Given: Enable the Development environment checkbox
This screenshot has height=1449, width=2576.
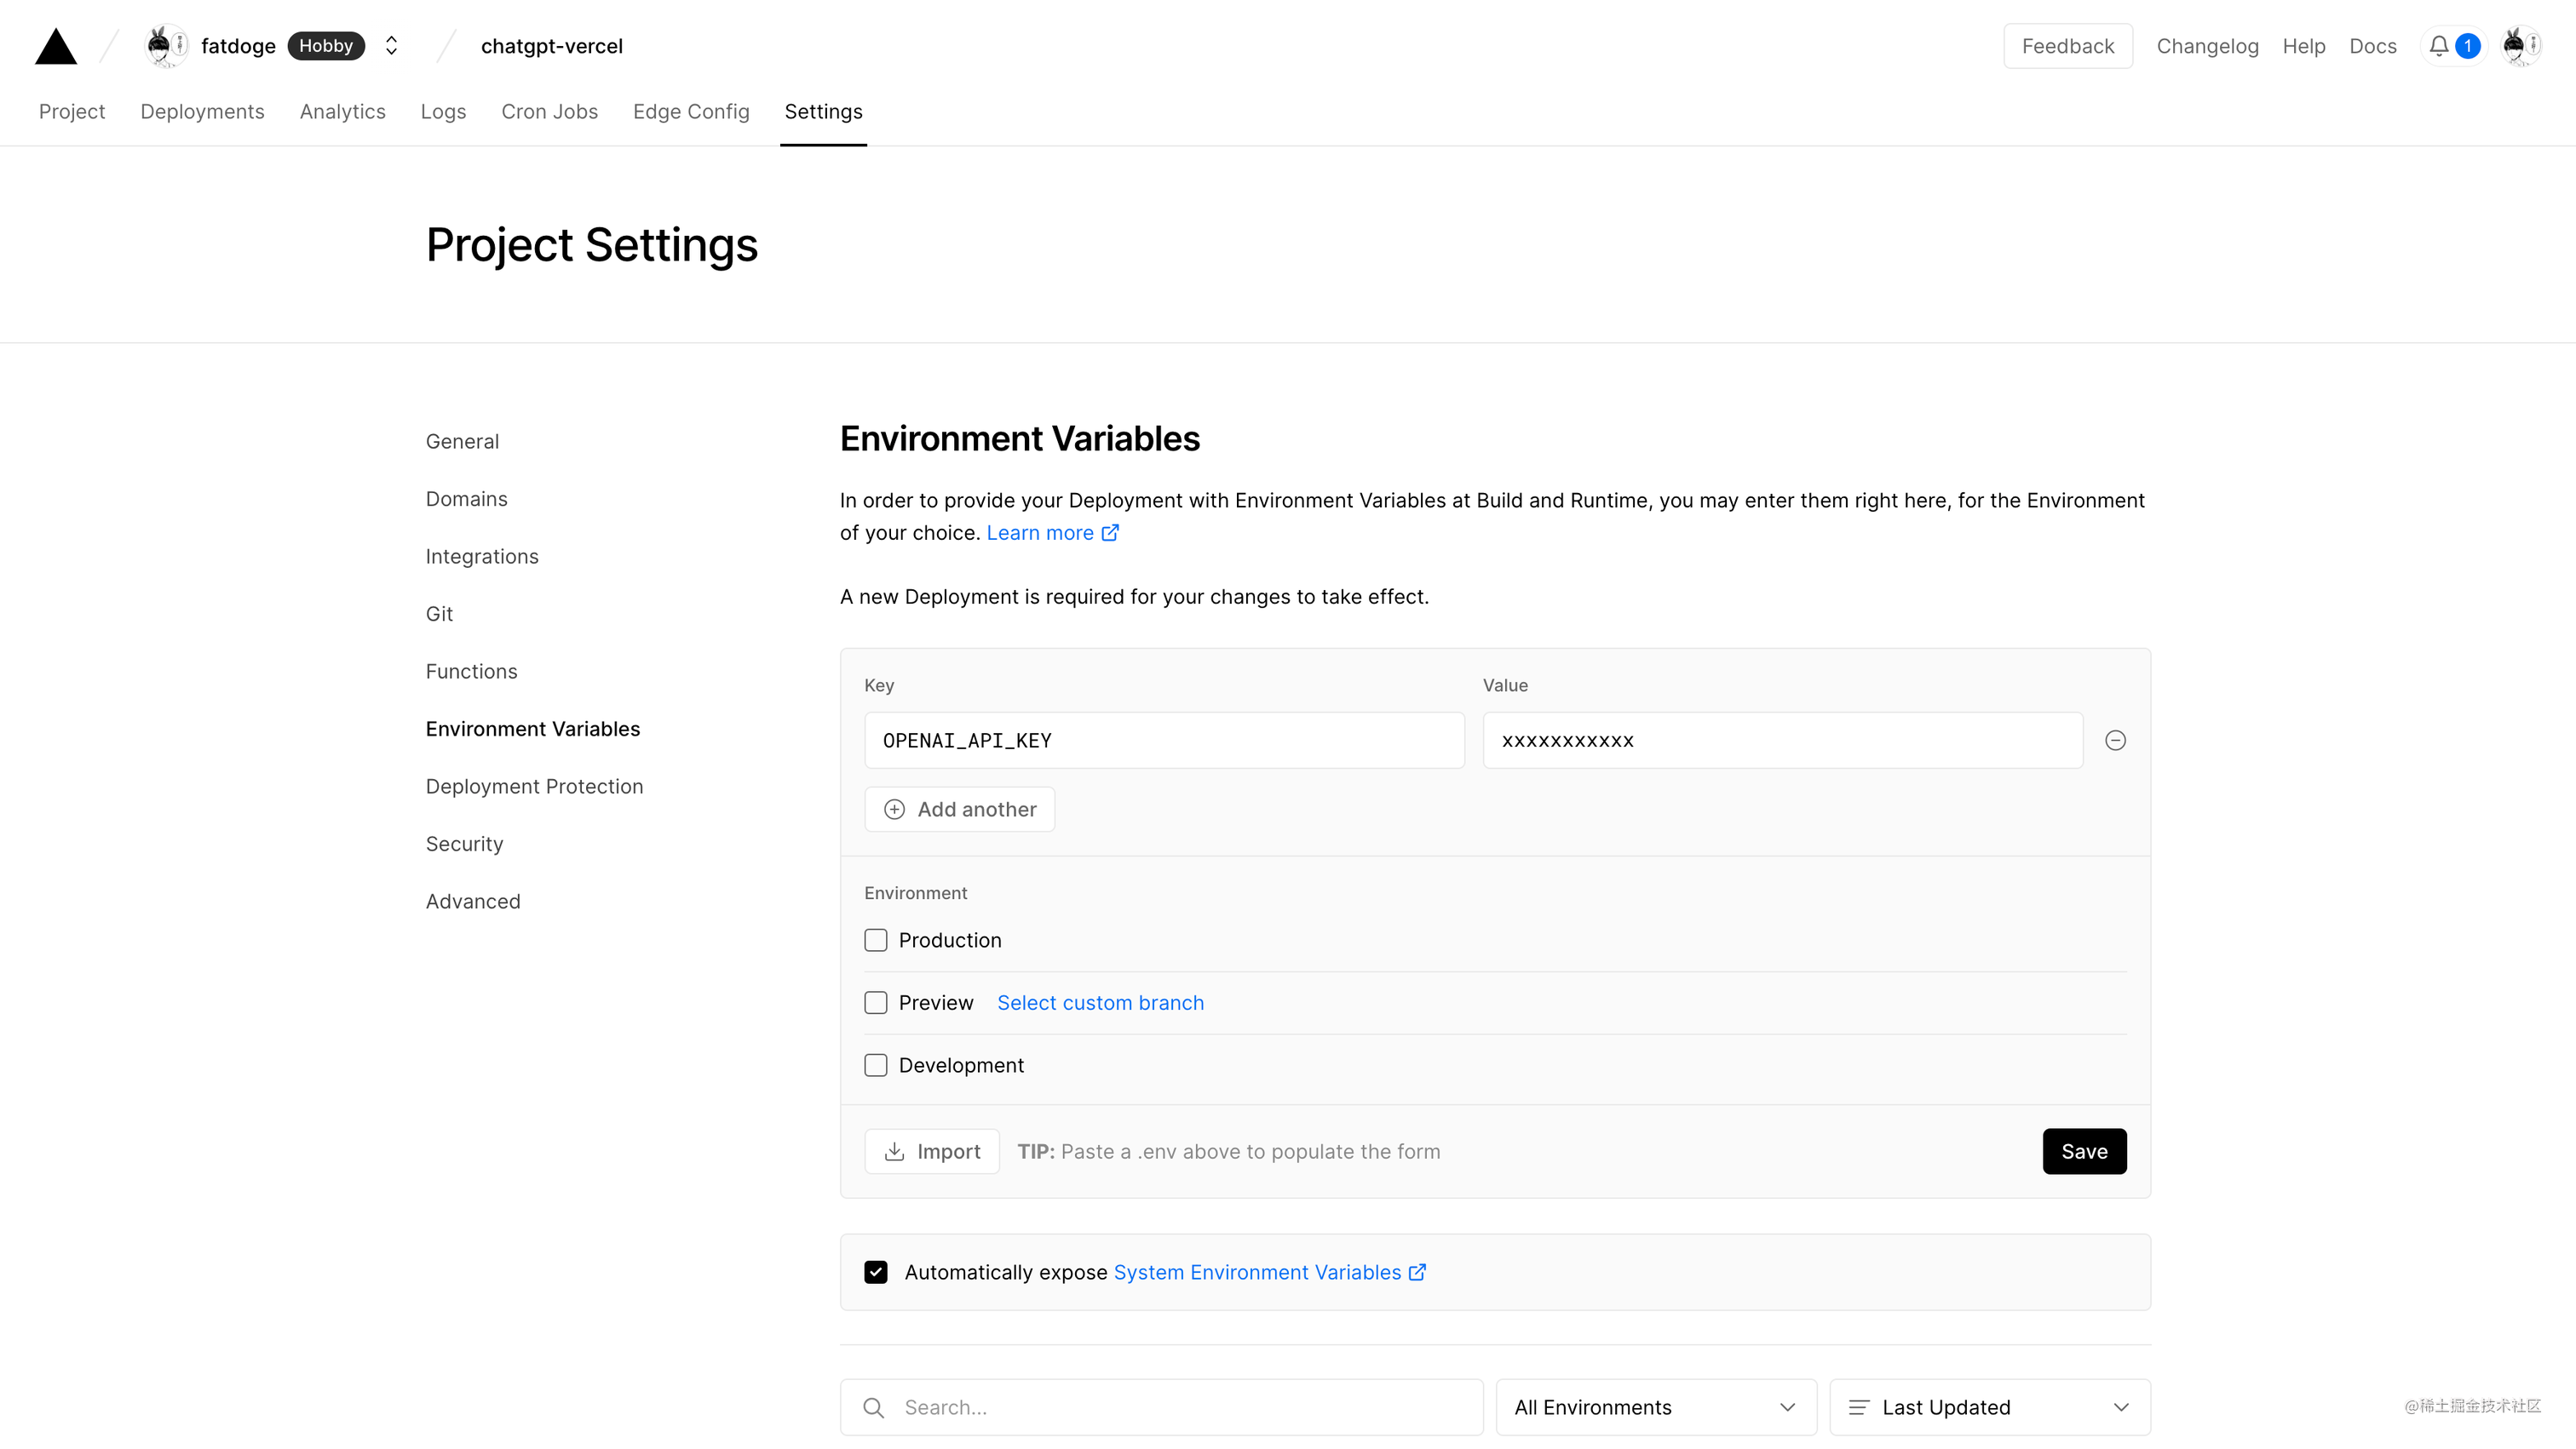Looking at the screenshot, I should 875,1065.
